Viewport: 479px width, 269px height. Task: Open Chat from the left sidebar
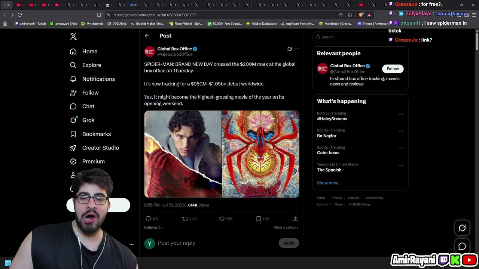[x=82, y=106]
